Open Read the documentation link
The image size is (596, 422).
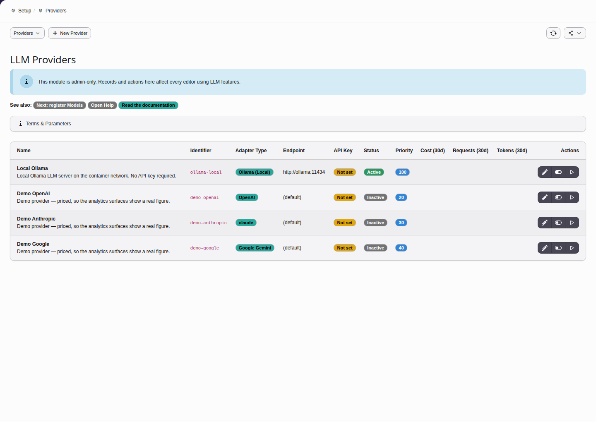coord(148,105)
